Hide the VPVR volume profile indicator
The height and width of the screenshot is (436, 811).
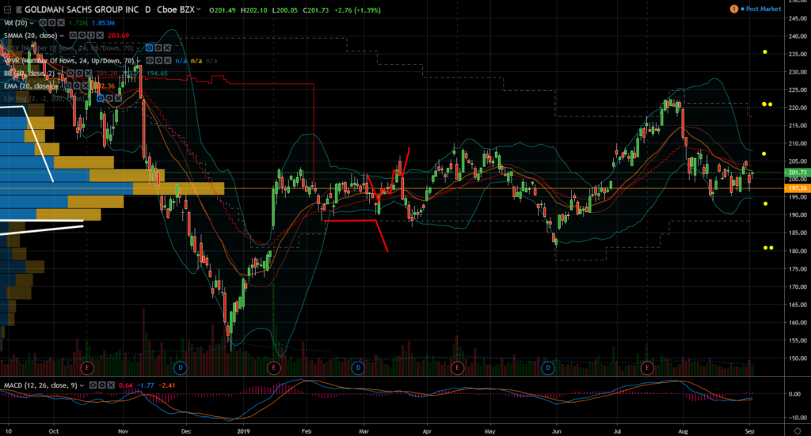click(x=150, y=60)
